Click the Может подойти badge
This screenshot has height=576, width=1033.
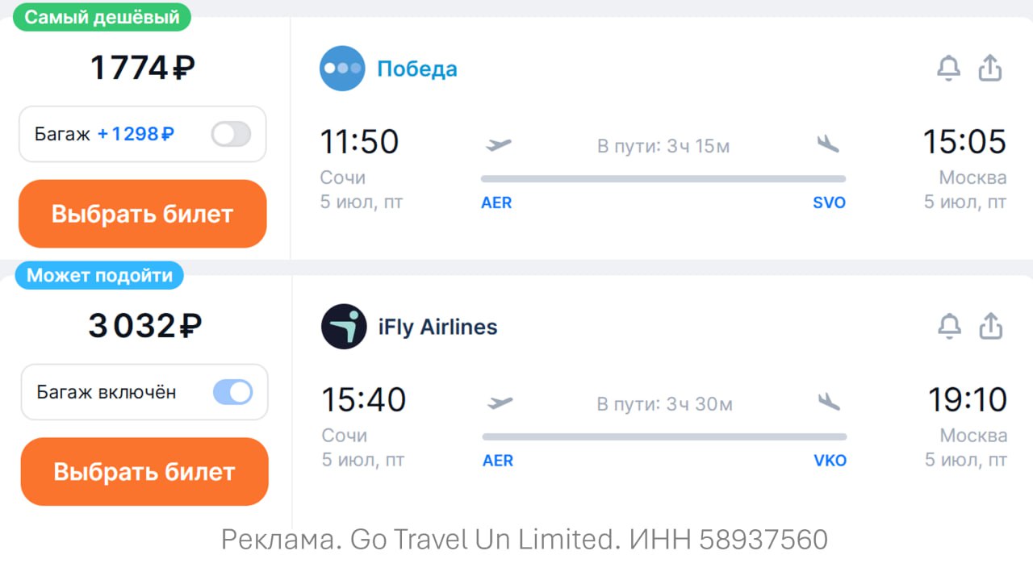click(x=99, y=276)
